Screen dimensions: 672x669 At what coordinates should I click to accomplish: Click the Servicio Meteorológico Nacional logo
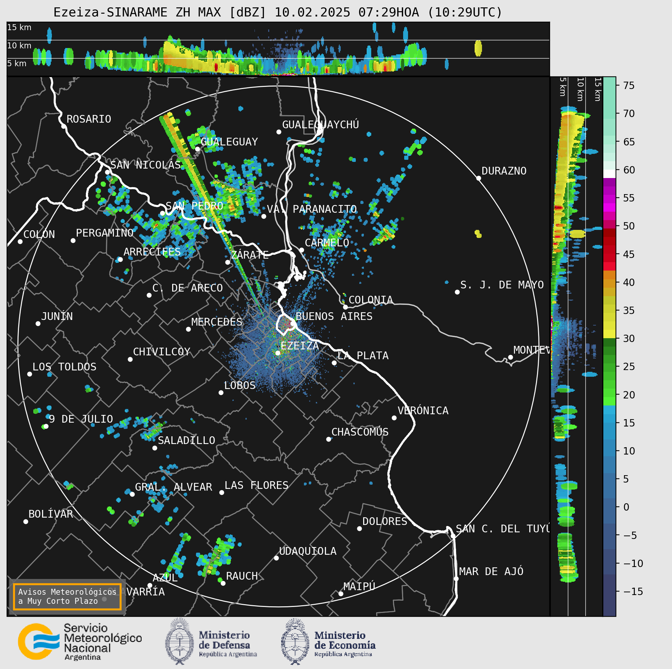(x=80, y=642)
